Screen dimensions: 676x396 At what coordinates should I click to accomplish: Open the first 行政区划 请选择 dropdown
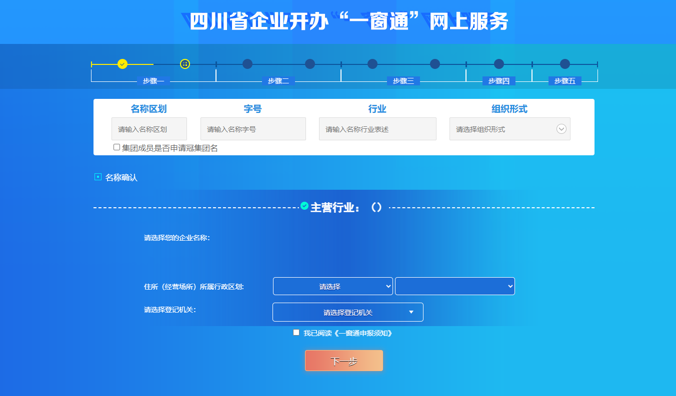click(333, 286)
